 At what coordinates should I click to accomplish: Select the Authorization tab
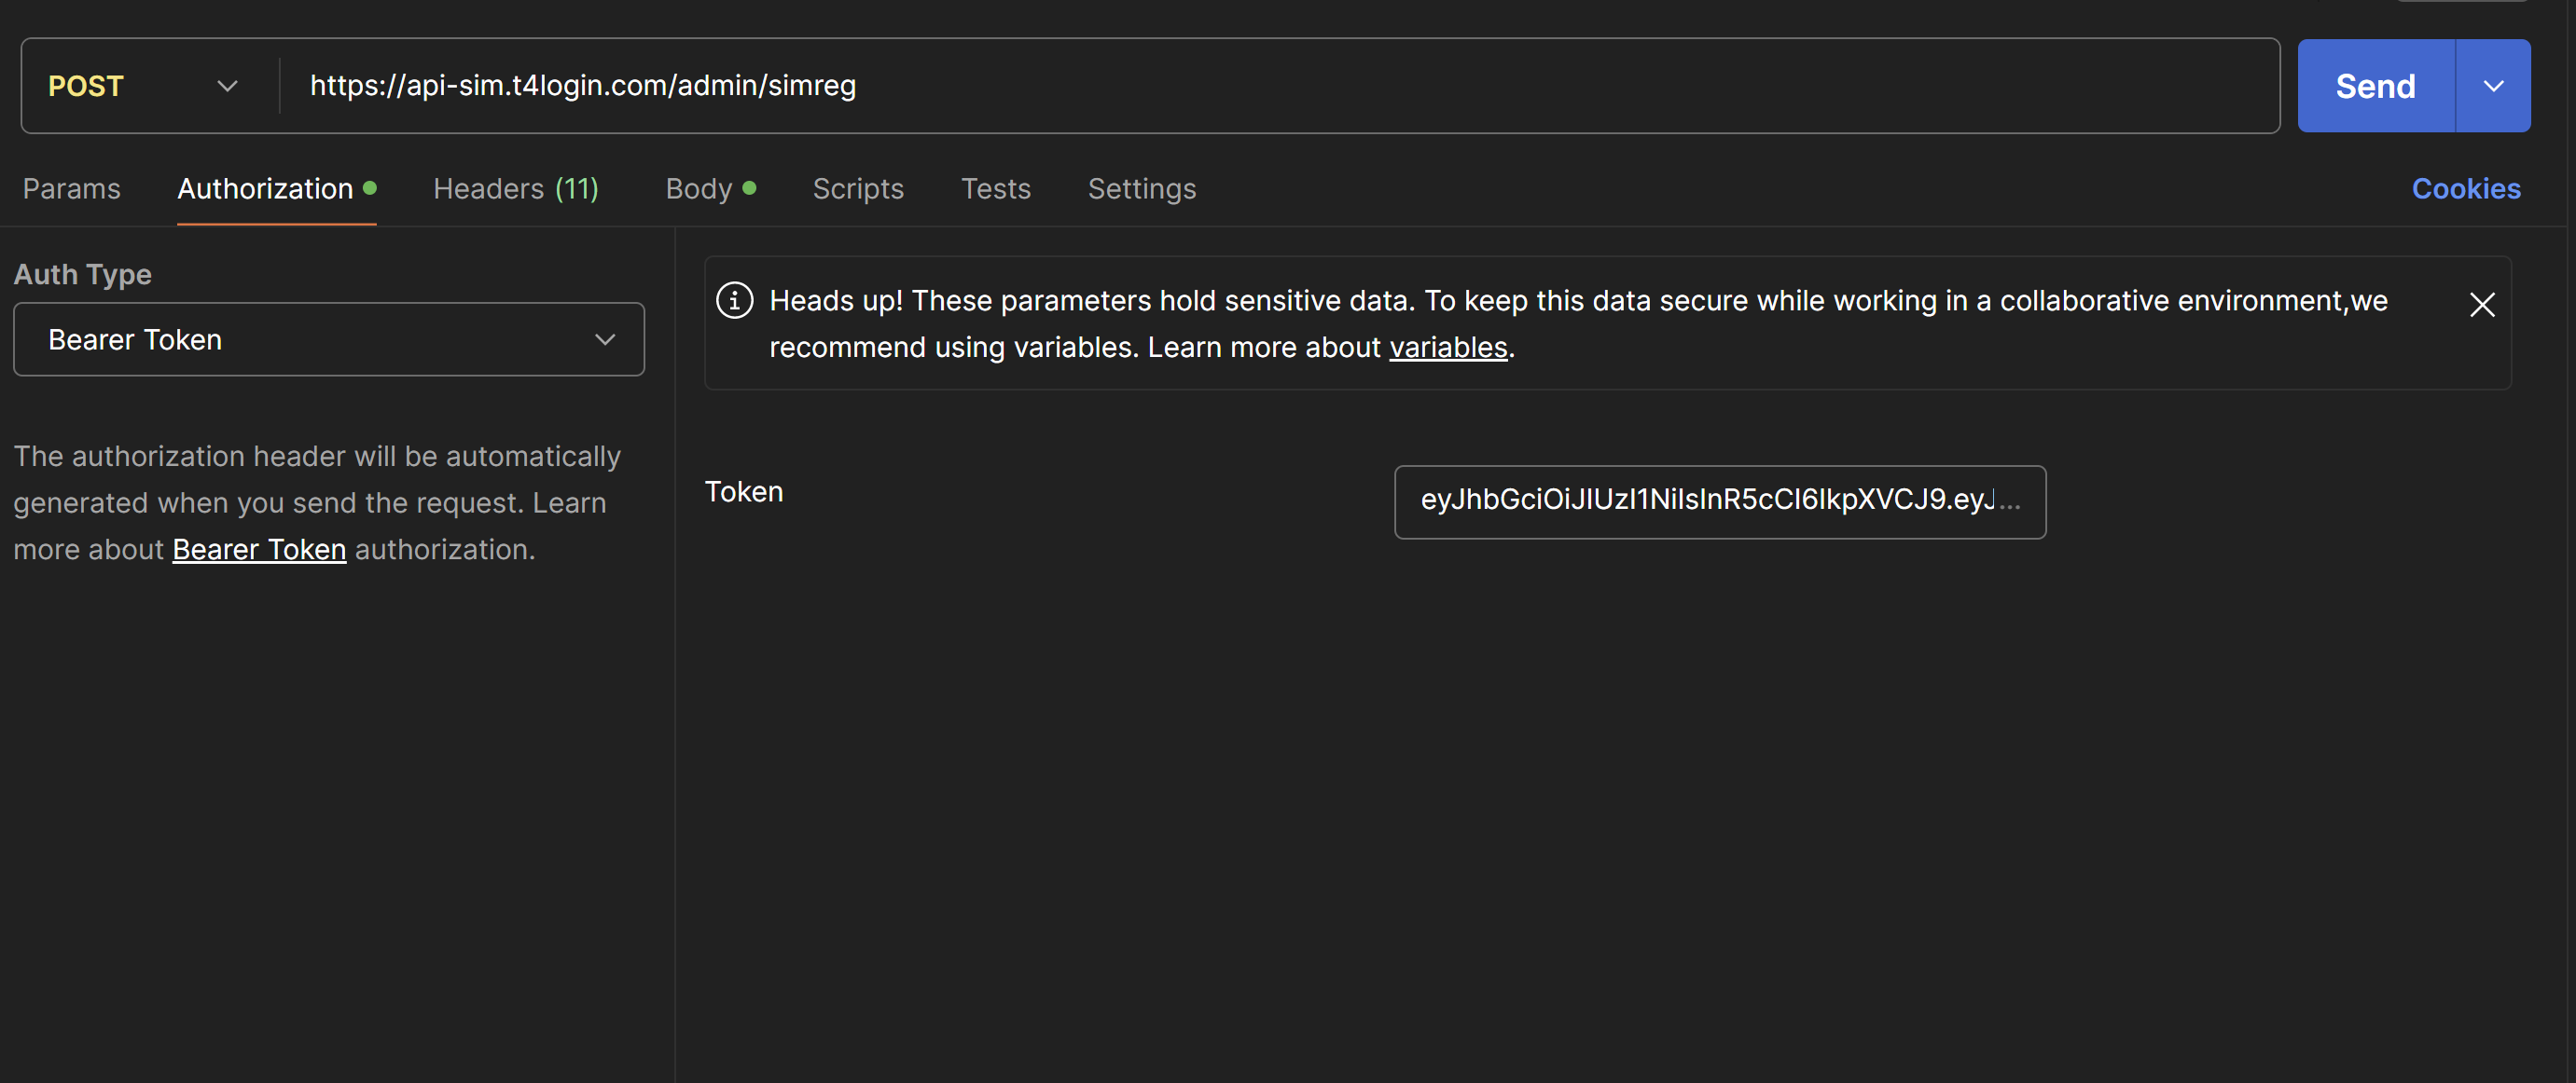(265, 189)
